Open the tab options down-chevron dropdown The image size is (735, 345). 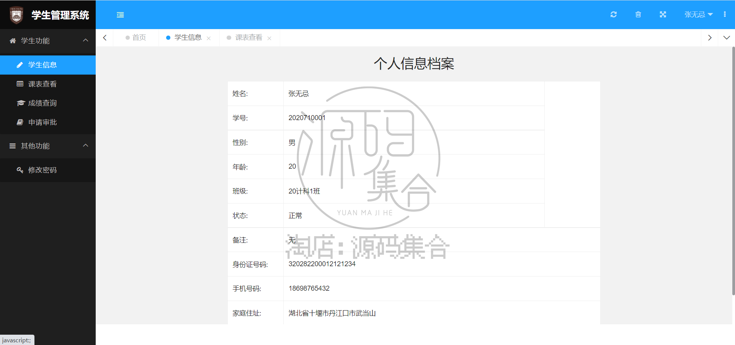click(x=726, y=37)
